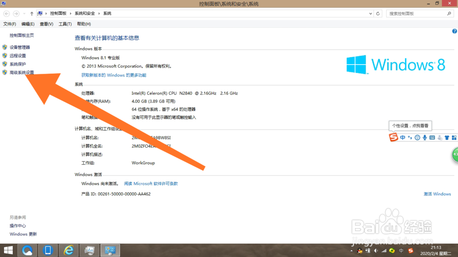Expand chevron after 控制面板 breadcrumb
Viewport: 458px width, 257px height.
tap(71, 13)
